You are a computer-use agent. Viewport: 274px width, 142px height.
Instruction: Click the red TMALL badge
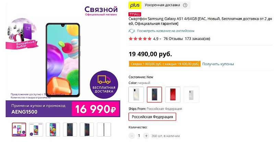point(135,14)
